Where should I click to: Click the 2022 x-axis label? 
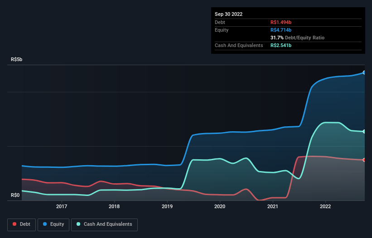pyautogui.click(x=325, y=206)
